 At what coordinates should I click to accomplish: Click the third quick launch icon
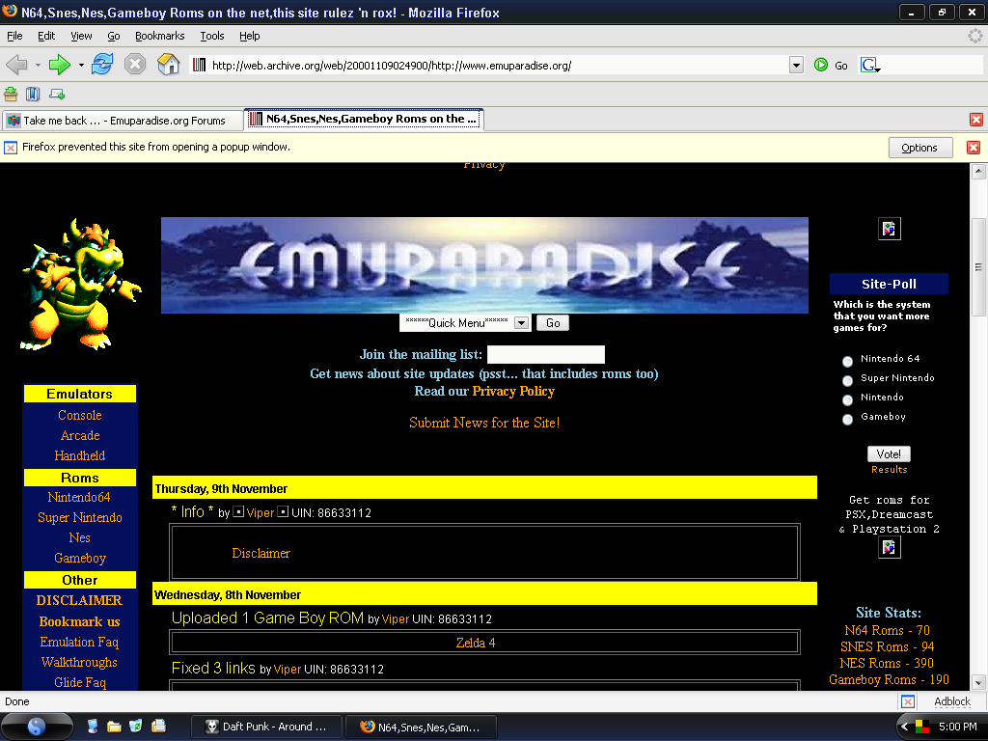[135, 727]
